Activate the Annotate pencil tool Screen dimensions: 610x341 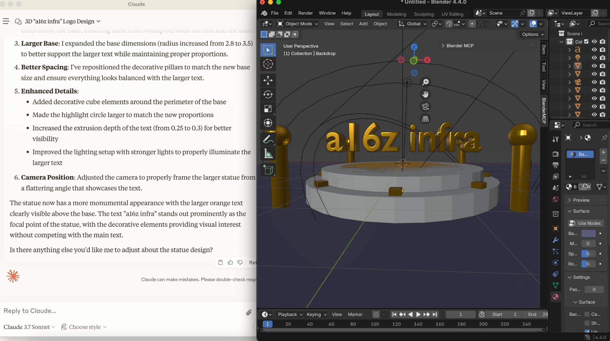pyautogui.click(x=268, y=139)
